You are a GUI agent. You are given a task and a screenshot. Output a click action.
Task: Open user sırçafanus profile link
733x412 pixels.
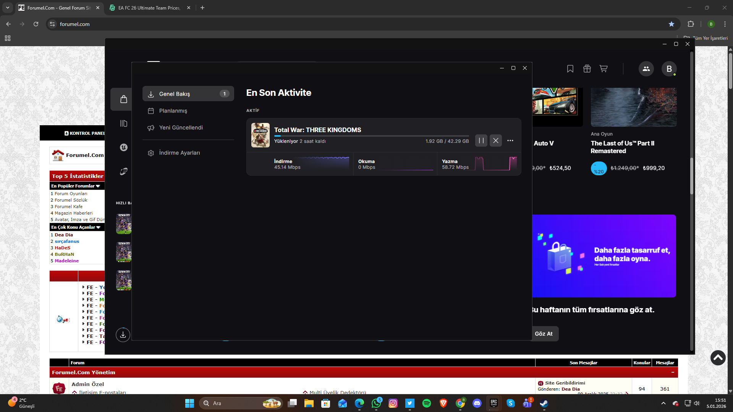67,241
